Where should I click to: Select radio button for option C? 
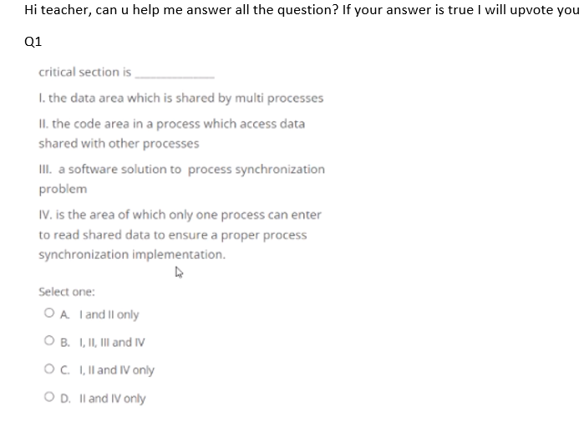coord(49,369)
